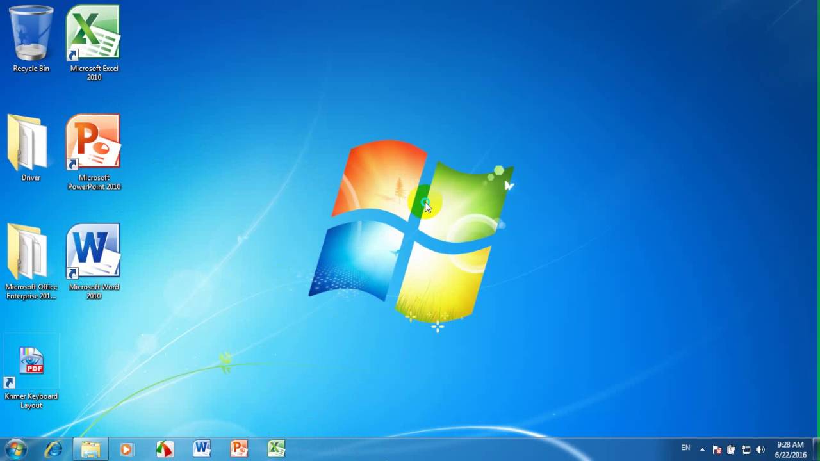Screen dimensions: 820x461
Task: Open the network status tray icon
Action: (746, 449)
